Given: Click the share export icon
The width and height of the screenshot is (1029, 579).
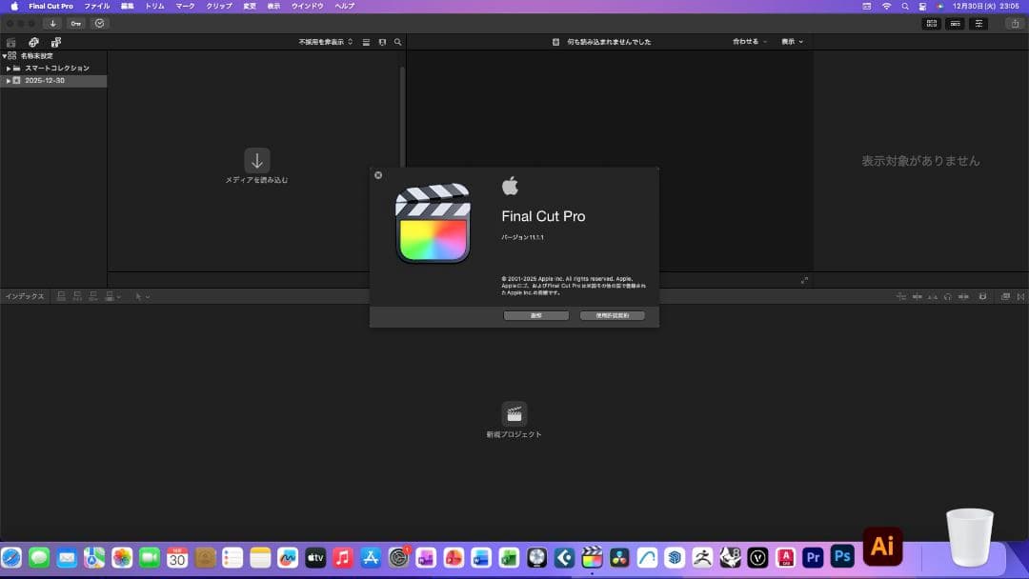Looking at the screenshot, I should tap(1014, 23).
